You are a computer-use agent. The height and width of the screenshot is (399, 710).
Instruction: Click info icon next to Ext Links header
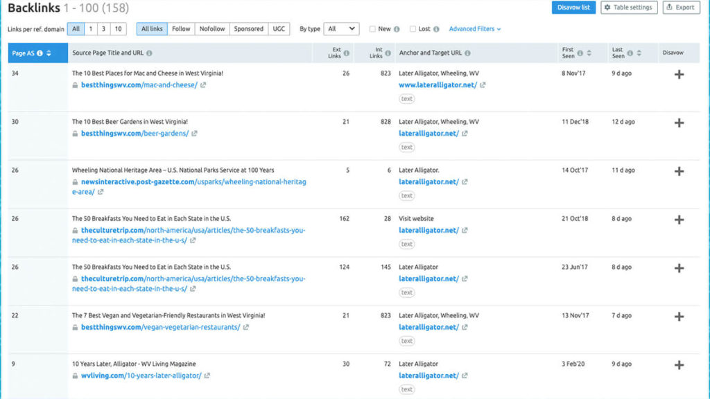pyautogui.click(x=347, y=53)
